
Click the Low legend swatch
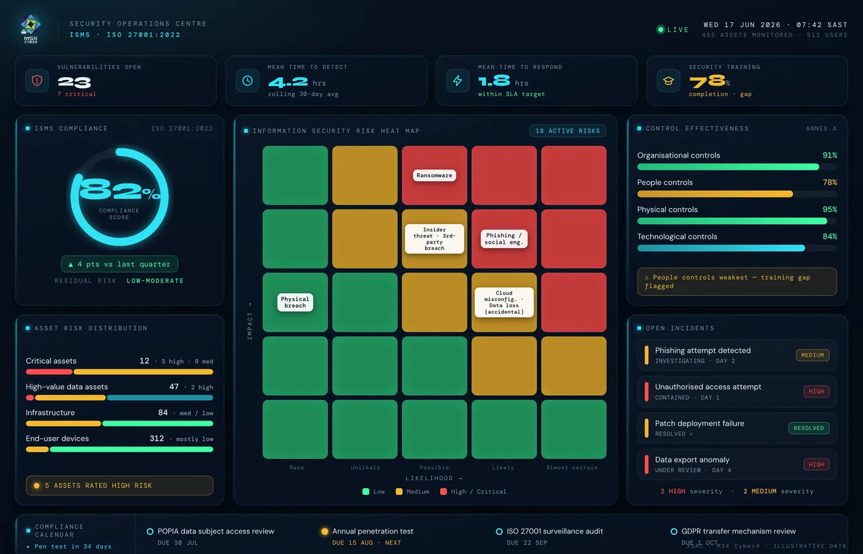click(366, 491)
